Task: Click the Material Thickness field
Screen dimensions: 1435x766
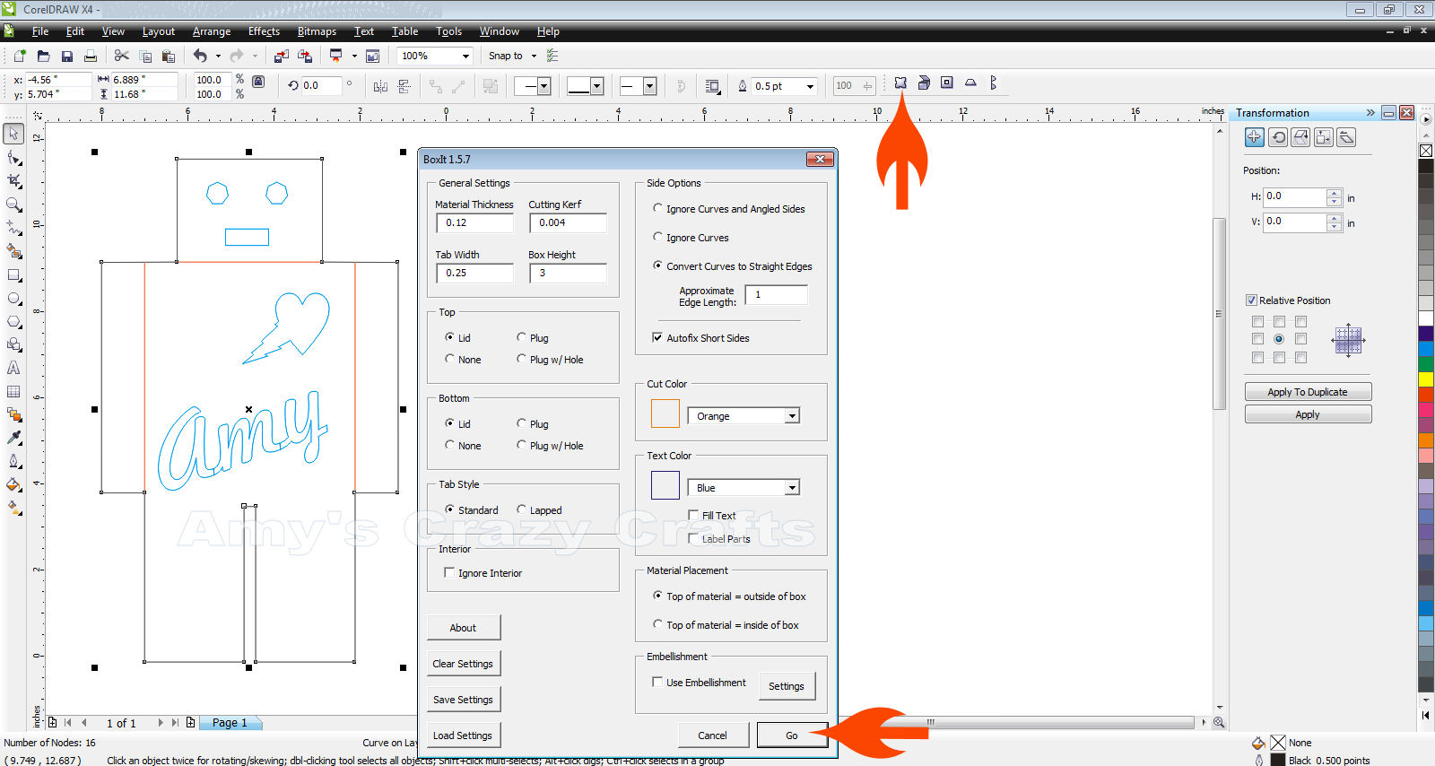Action: (x=474, y=222)
